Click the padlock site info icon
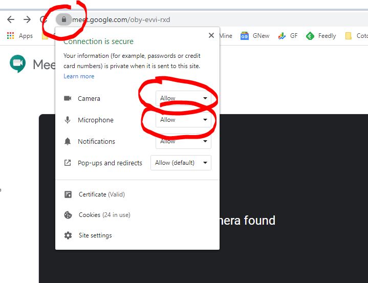 click(64, 19)
